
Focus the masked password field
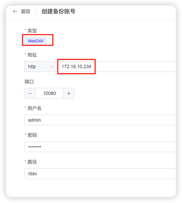(100, 147)
